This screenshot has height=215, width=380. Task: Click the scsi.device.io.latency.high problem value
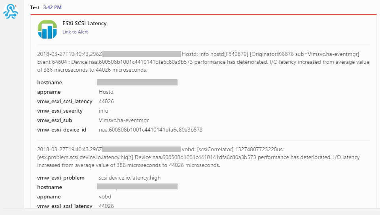tap(130, 178)
